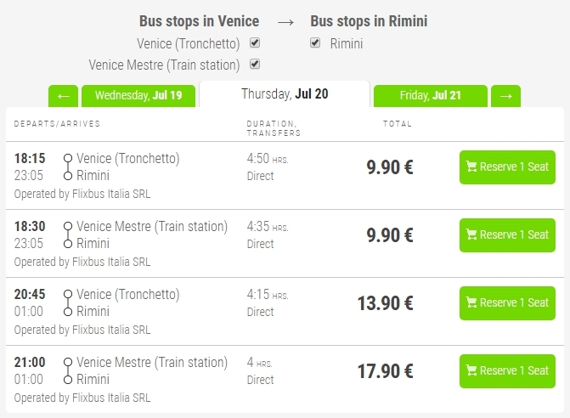The height and width of the screenshot is (418, 570).
Task: Click the Total column header
Action: click(x=398, y=124)
